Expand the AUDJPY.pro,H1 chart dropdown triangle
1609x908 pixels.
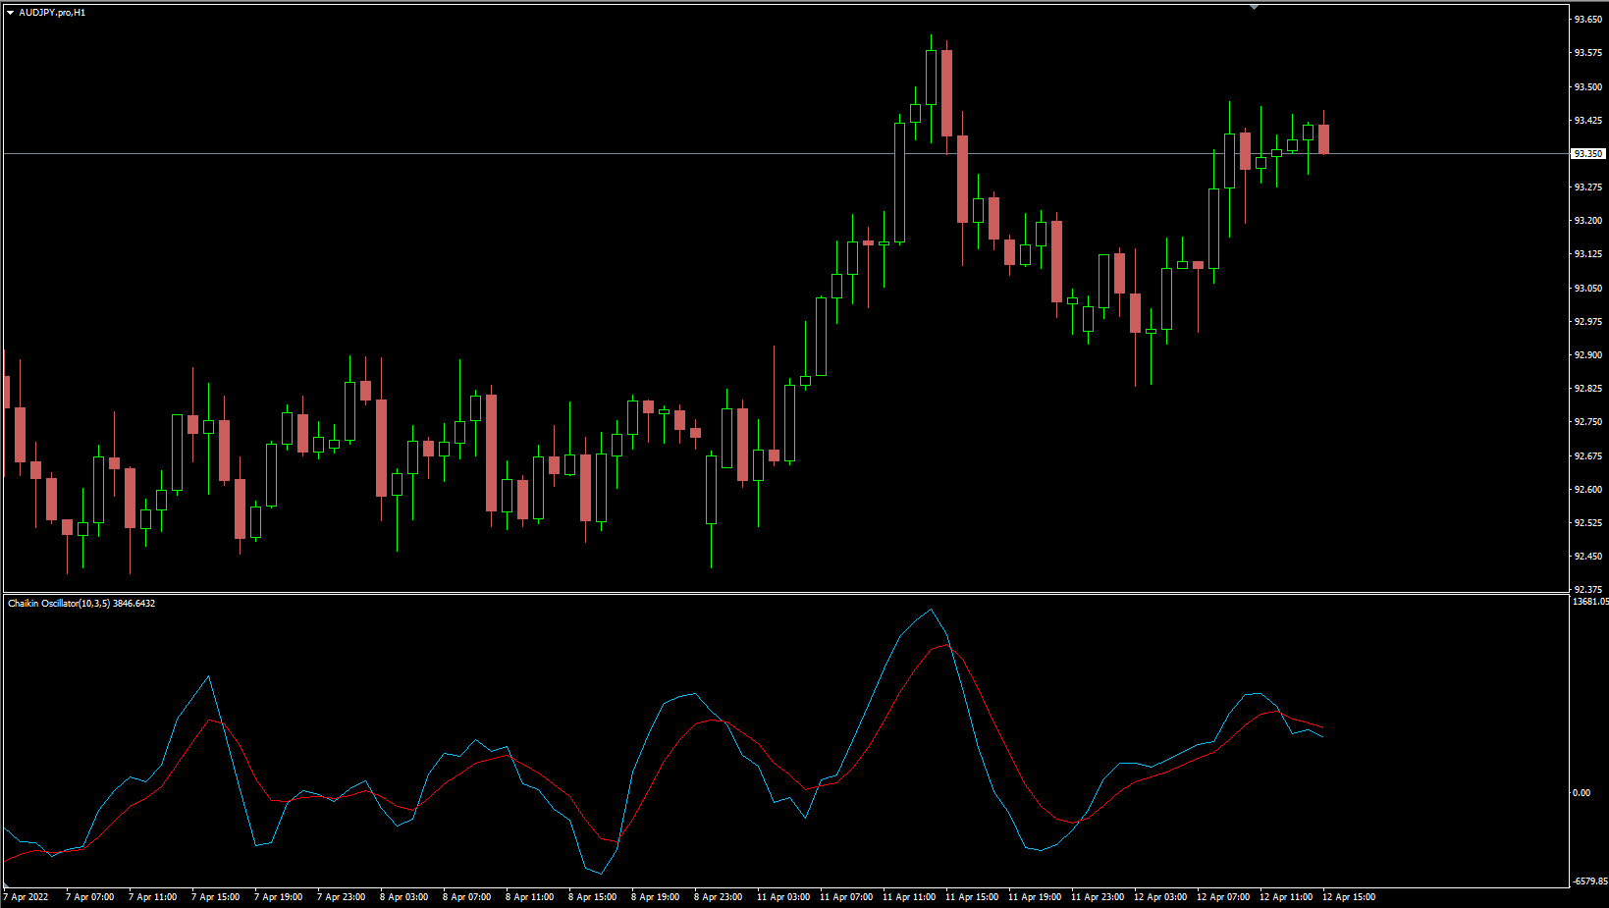click(x=10, y=14)
